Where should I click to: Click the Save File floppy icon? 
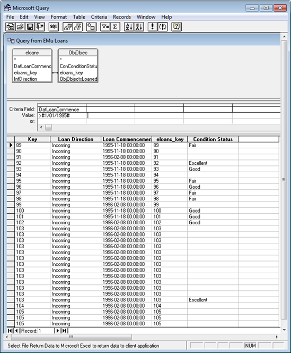tap(30, 27)
